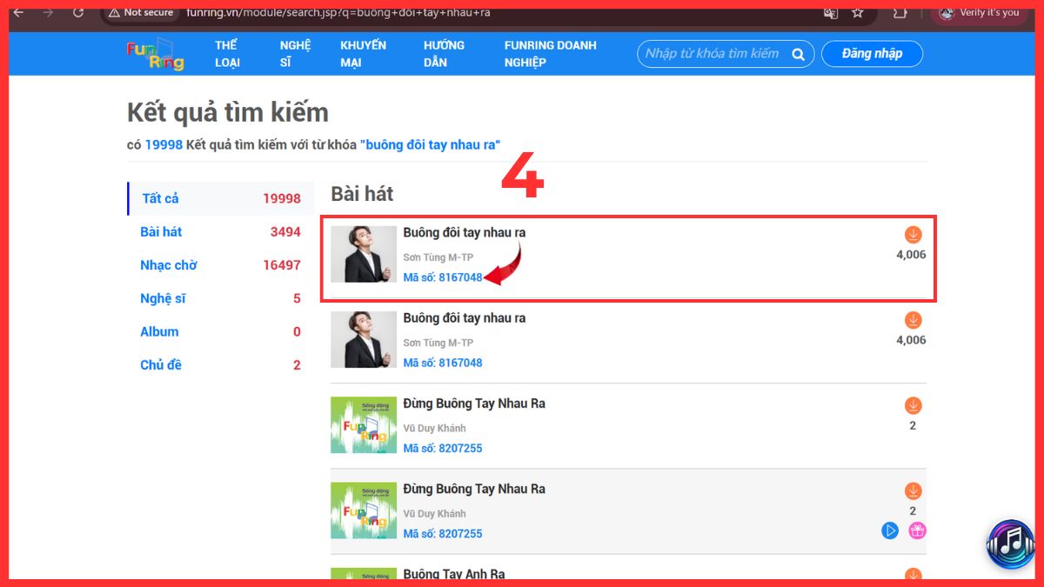Select the Album filter tab
This screenshot has width=1044, height=587.
(x=221, y=331)
